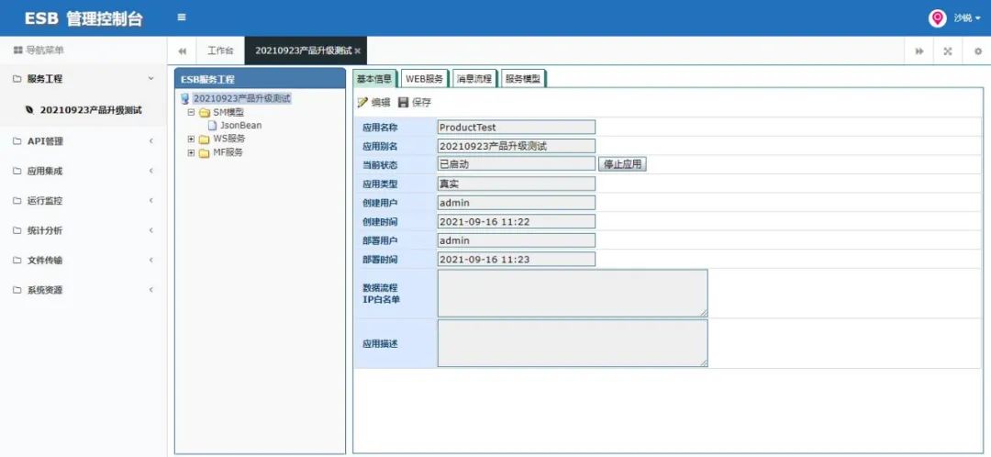The height and width of the screenshot is (457, 991).
Task: Click the 应用别名 input field
Action: [517, 146]
